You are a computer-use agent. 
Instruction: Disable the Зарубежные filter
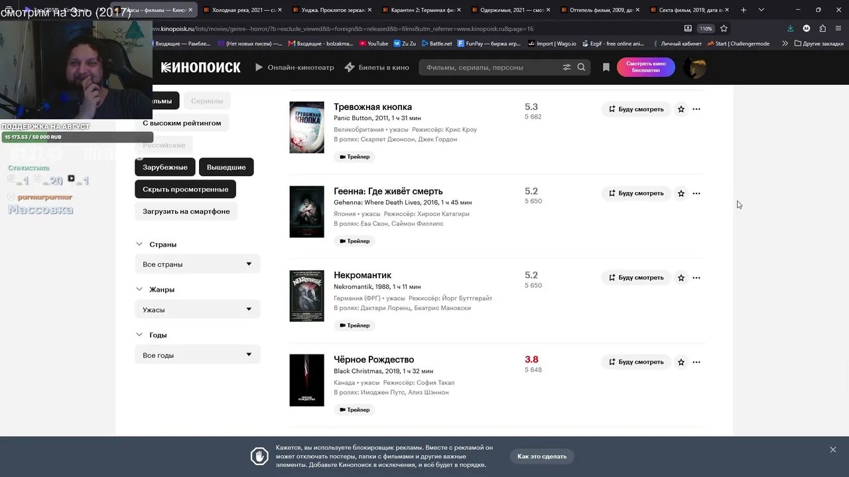point(165,167)
